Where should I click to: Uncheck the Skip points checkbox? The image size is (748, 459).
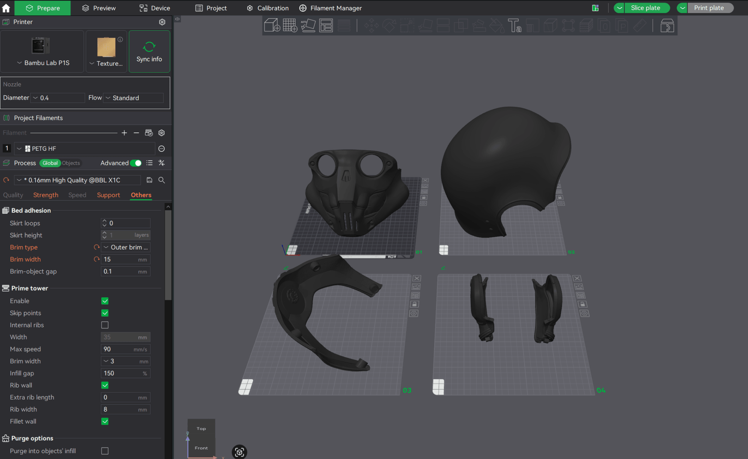pyautogui.click(x=105, y=313)
